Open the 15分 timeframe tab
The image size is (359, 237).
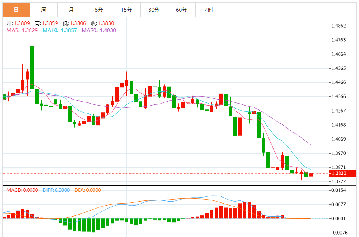click(126, 10)
